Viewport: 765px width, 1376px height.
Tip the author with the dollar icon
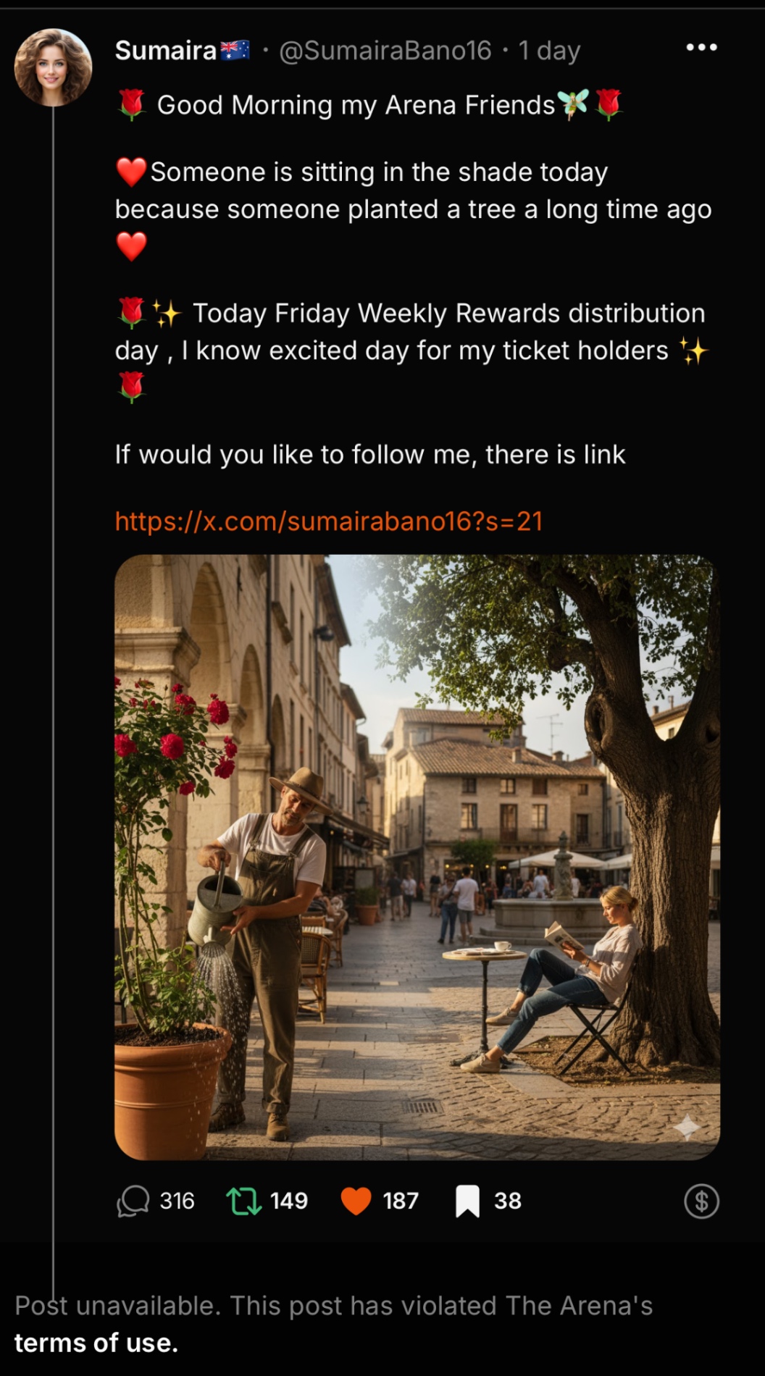point(701,1201)
